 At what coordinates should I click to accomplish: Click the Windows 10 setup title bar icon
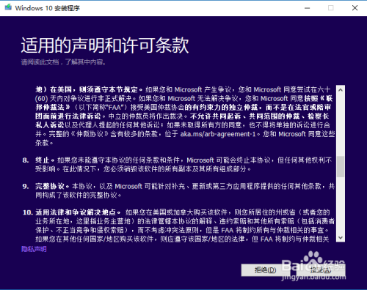click(8, 7)
